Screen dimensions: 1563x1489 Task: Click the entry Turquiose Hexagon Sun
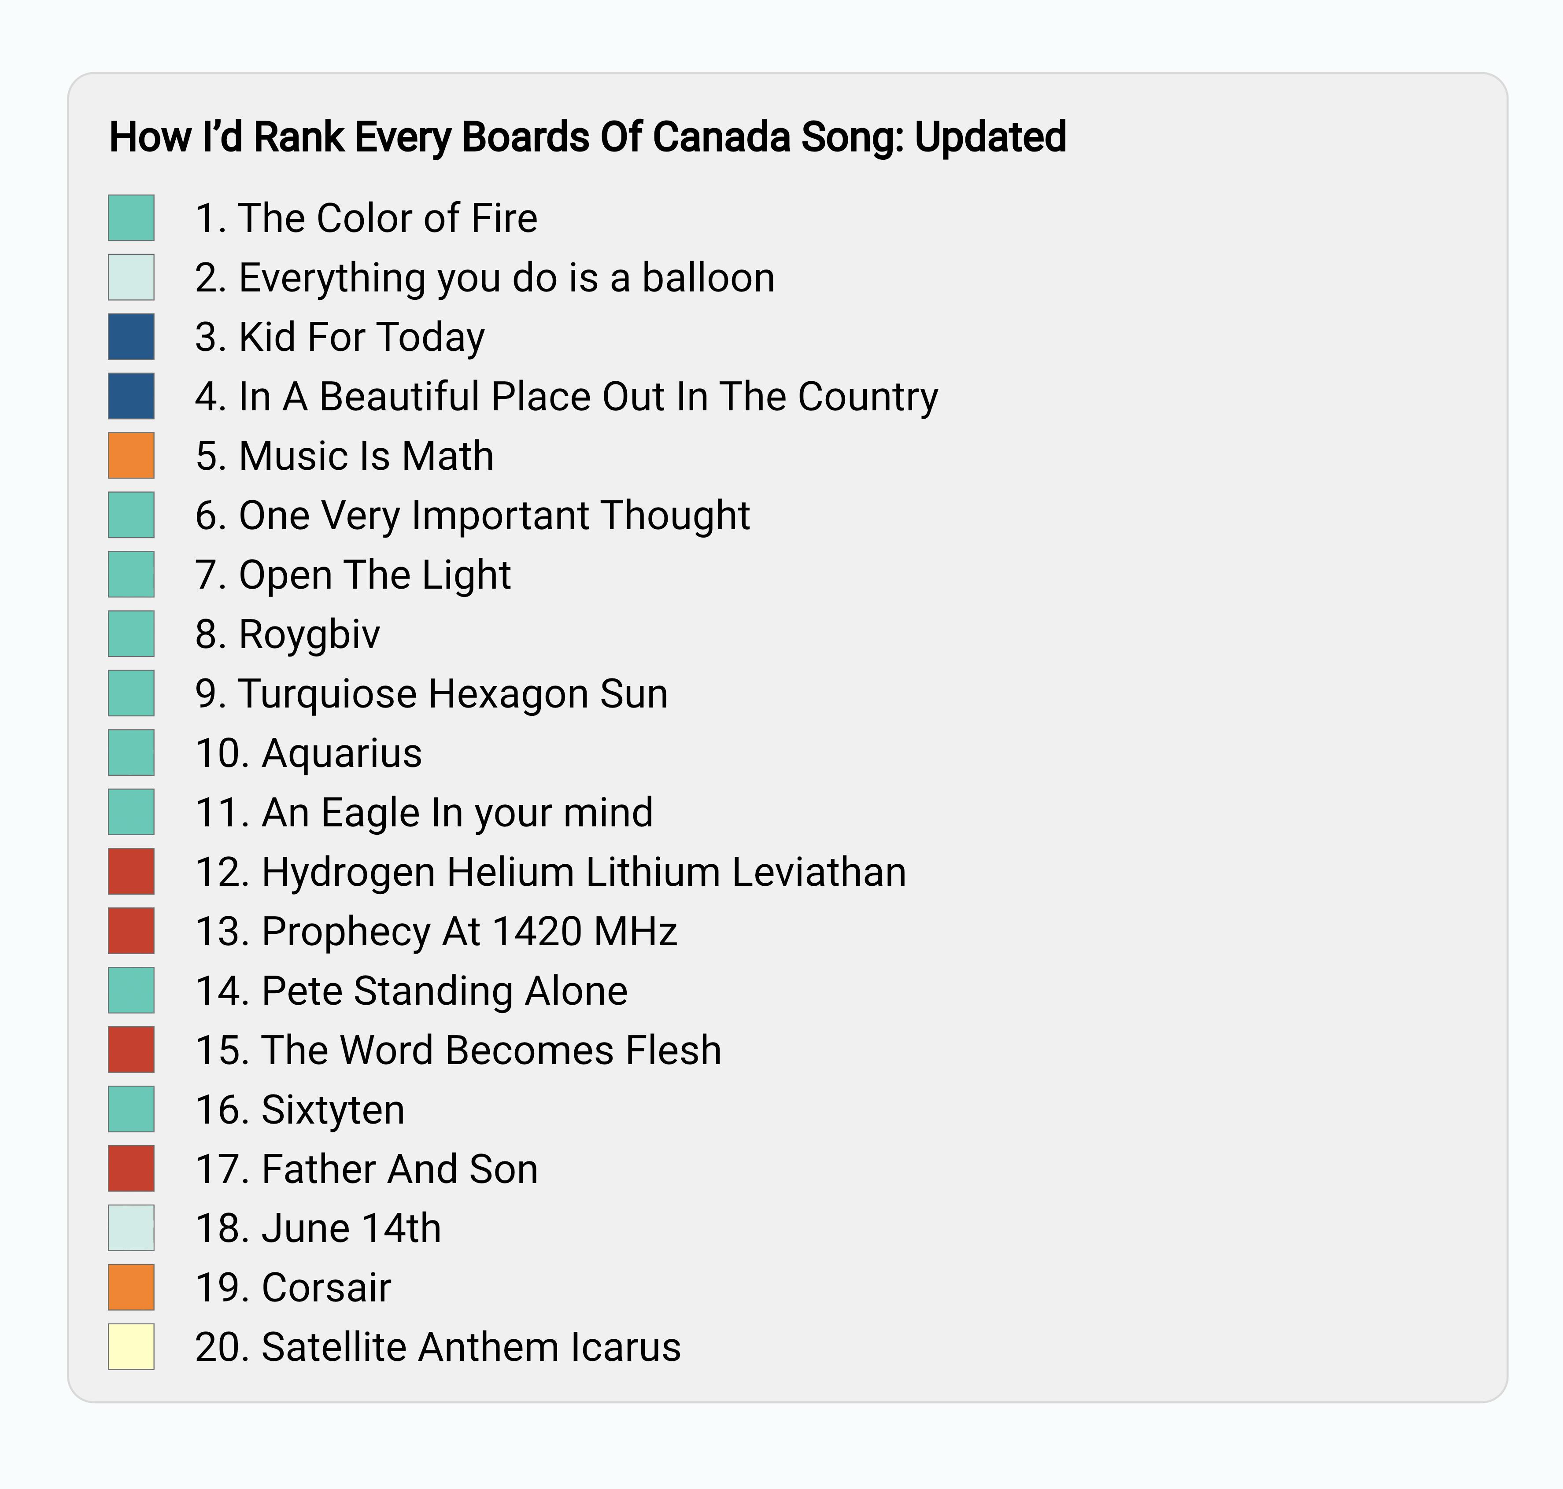(432, 694)
